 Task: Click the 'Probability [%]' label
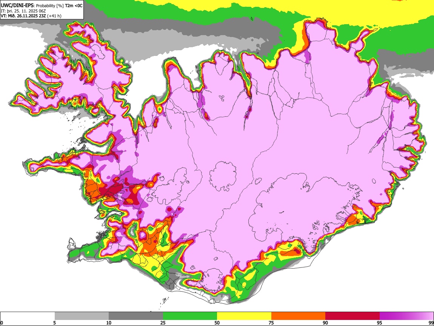[x=50, y=6]
